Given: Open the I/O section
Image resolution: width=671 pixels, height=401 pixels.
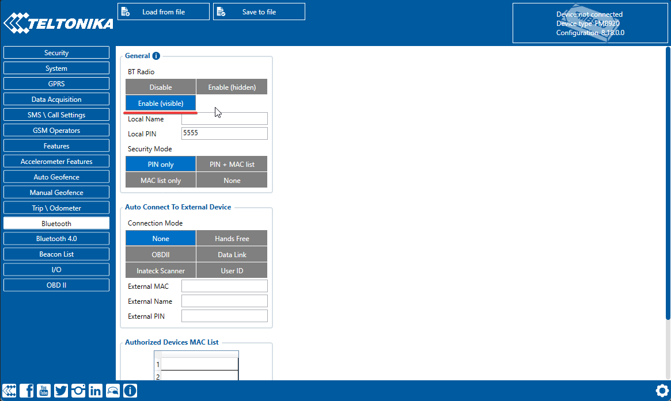Looking at the screenshot, I should [56, 269].
